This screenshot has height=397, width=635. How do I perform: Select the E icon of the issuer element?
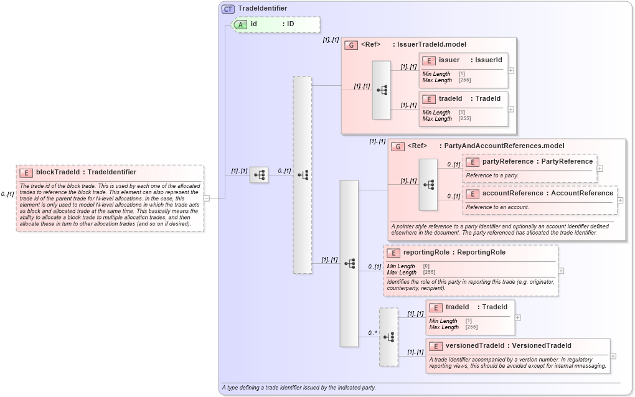click(x=428, y=60)
